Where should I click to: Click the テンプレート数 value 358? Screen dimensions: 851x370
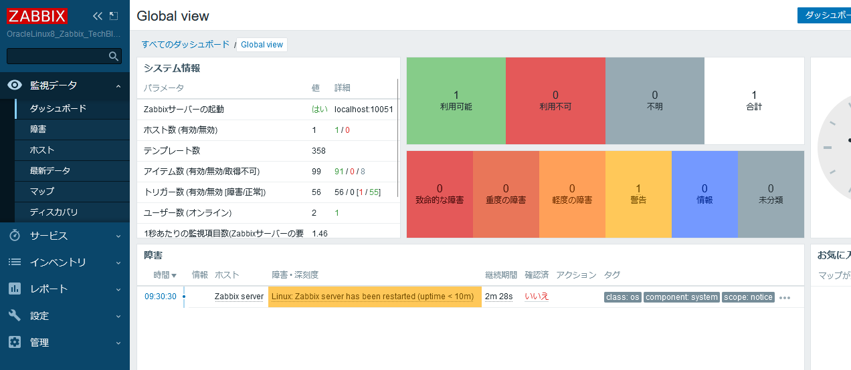[x=319, y=151]
